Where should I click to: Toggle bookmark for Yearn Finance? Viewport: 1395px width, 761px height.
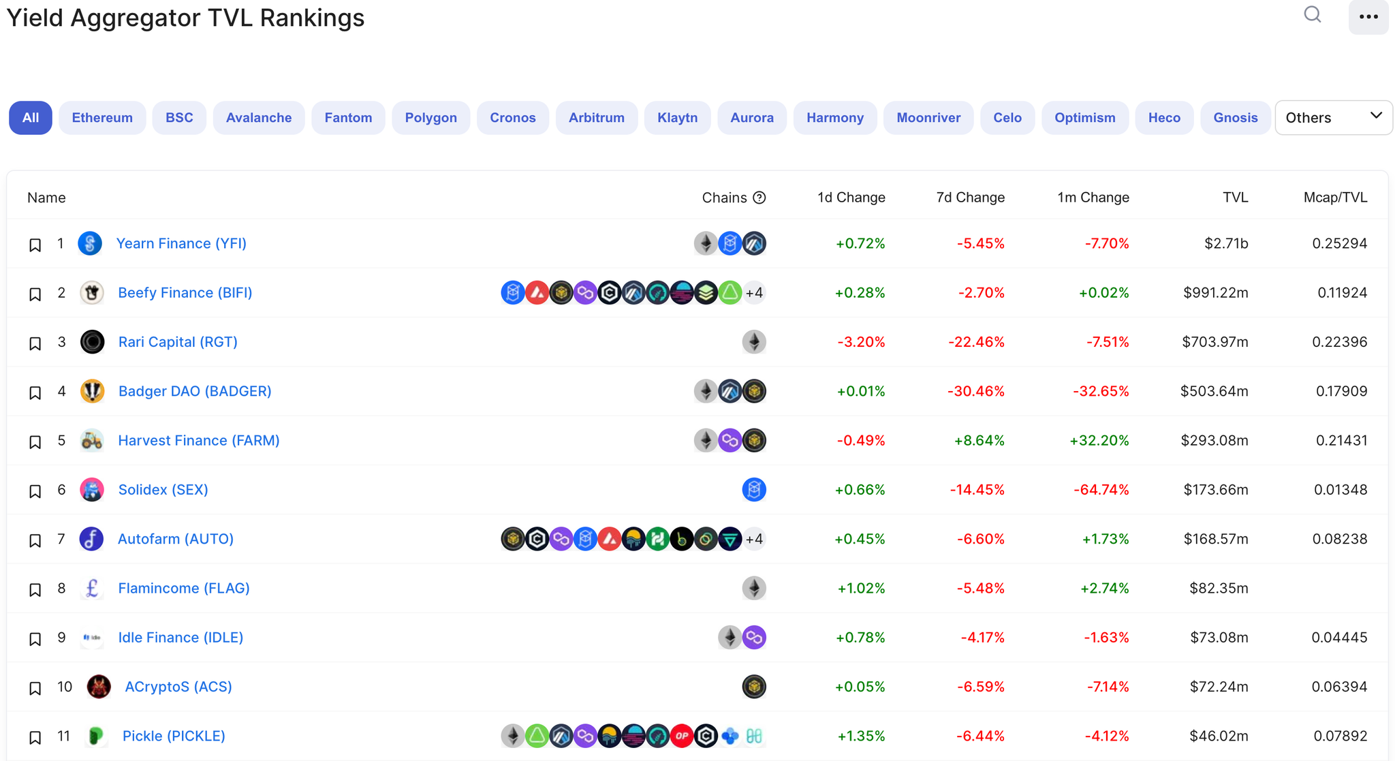[35, 245]
